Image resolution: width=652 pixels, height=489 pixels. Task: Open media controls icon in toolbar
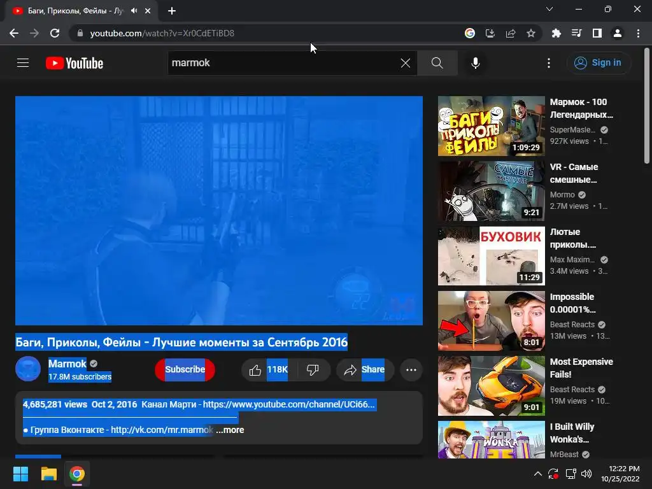[576, 33]
